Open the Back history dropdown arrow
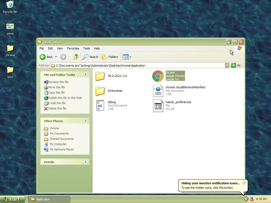This screenshot has height=203, width=271. [x=56, y=57]
